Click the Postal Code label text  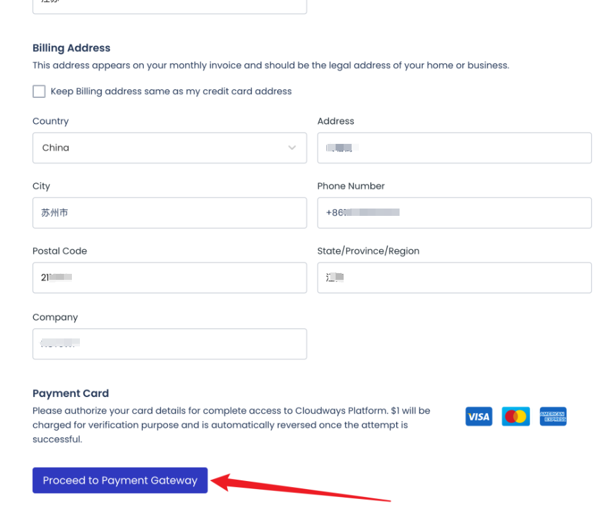pyautogui.click(x=60, y=251)
